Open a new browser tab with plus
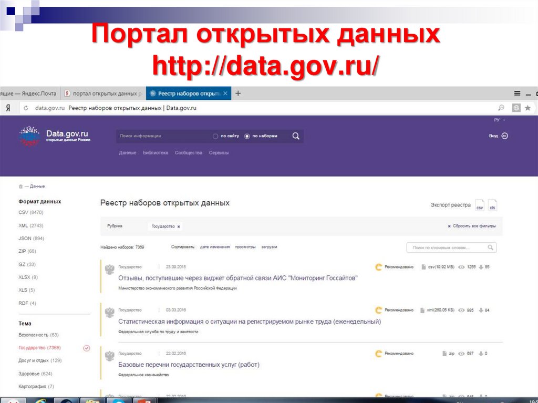 (238, 94)
